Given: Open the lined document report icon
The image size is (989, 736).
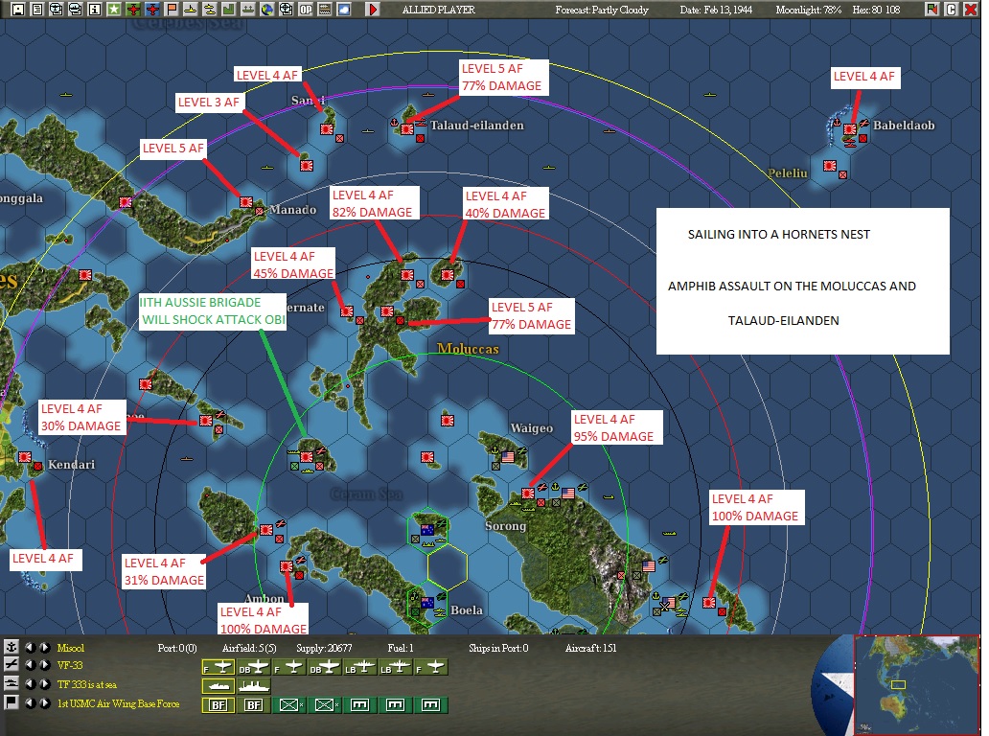Looking at the screenshot, I should (37, 10).
